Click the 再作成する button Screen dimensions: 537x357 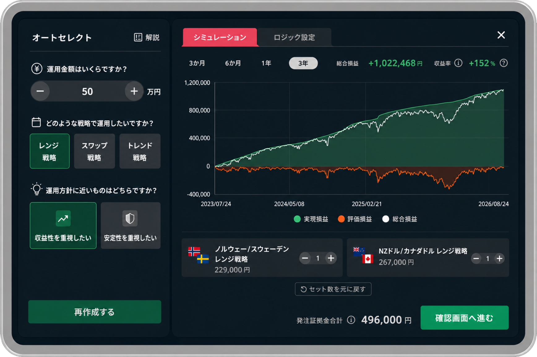(95, 312)
